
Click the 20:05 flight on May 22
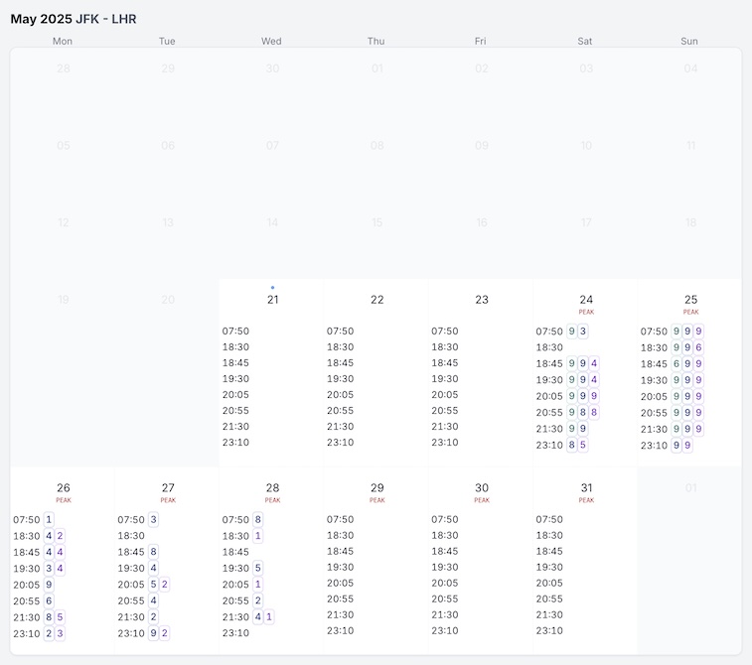[340, 394]
